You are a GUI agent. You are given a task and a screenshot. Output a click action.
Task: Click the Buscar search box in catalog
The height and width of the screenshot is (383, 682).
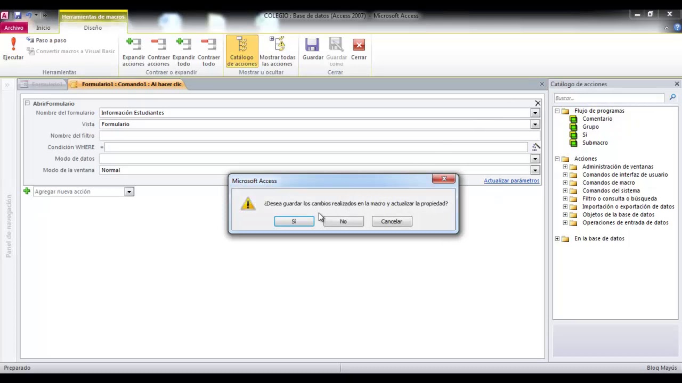tap(609, 98)
